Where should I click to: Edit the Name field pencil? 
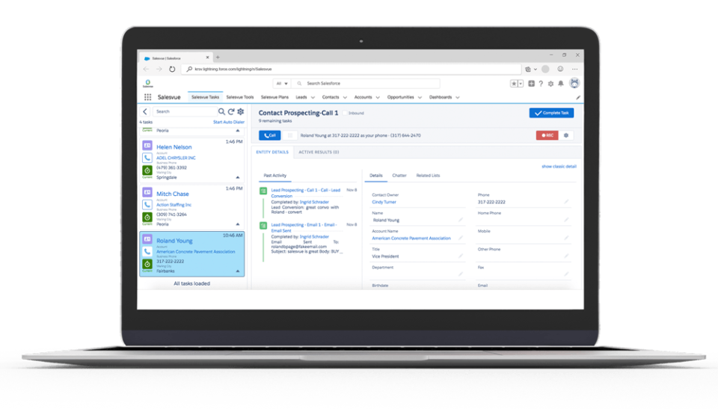click(461, 220)
